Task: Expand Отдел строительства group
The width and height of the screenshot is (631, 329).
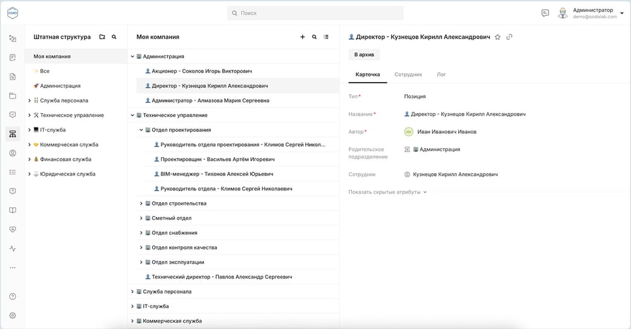Action: tap(141, 203)
